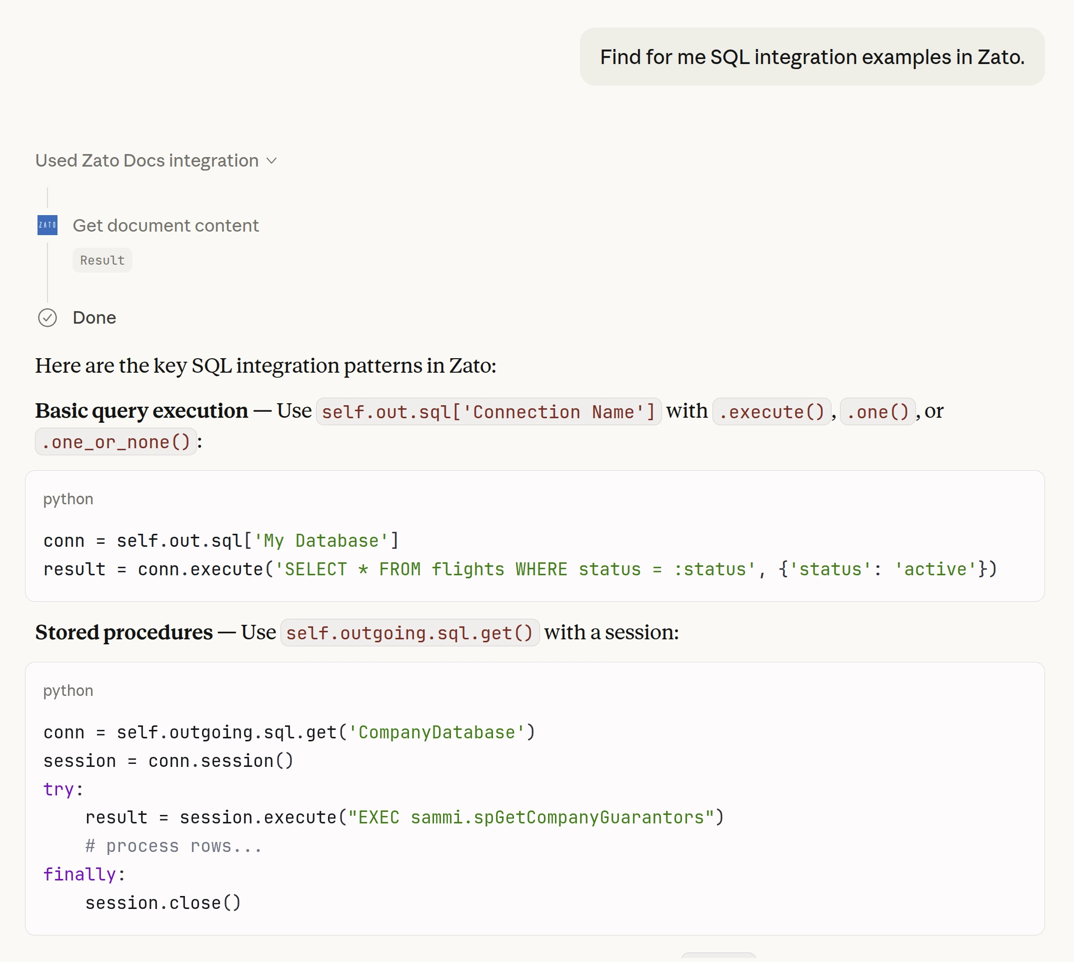1074x962 pixels.
Task: Click the self.out.sql['Connection Name'] inline code
Action: click(x=488, y=412)
